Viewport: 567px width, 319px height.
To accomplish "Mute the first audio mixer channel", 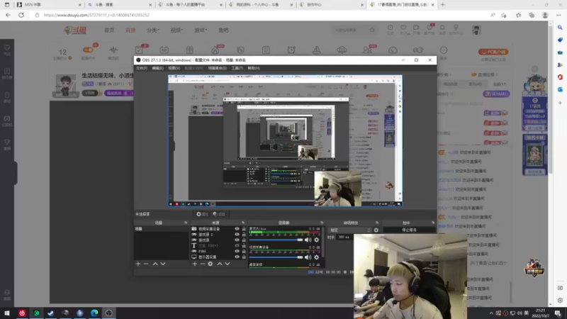I will click(308, 240).
